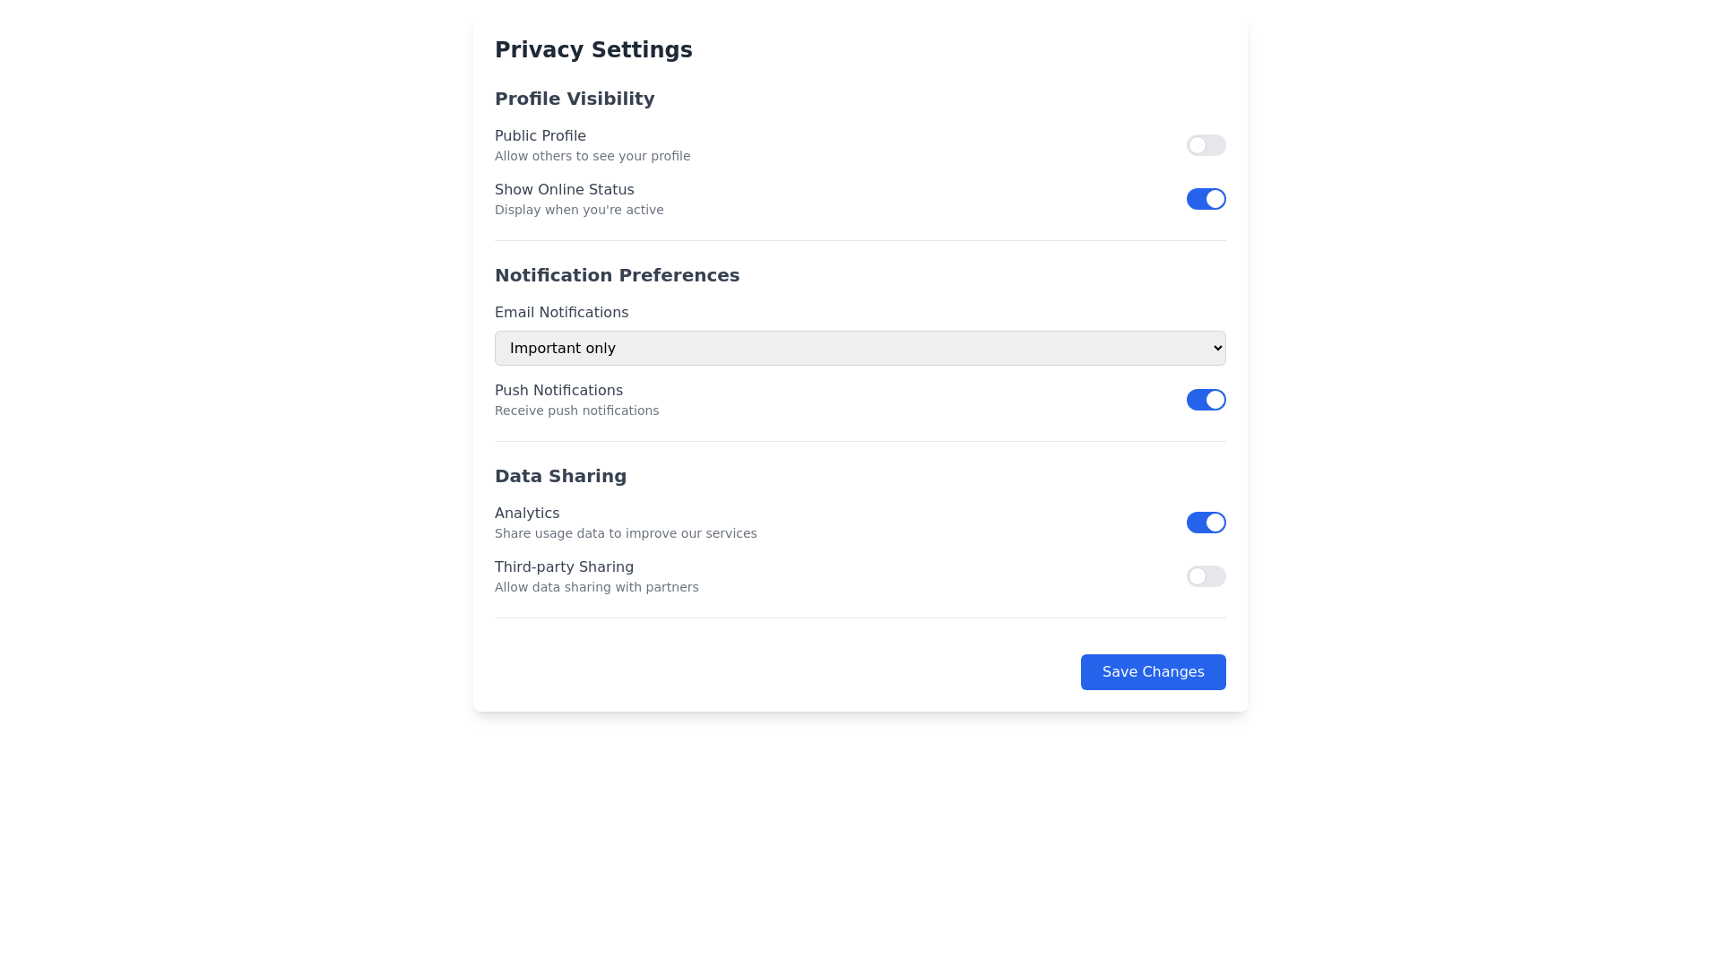Viewport: 1721px width, 968px height.
Task: Disable the Show Online Status toggle
Action: point(1206,198)
